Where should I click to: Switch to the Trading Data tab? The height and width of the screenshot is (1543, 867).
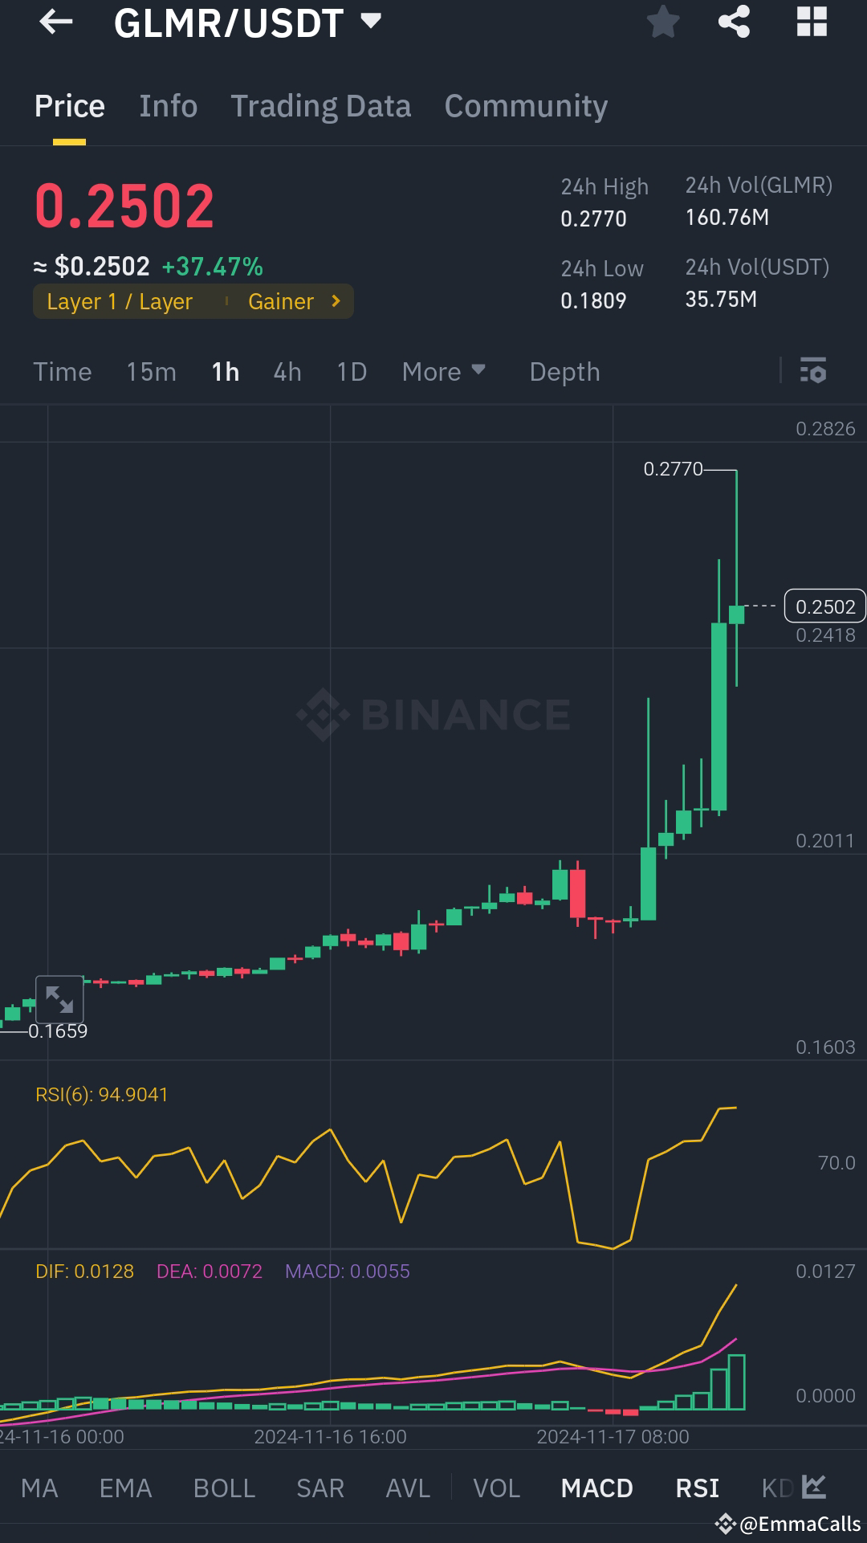pos(320,105)
